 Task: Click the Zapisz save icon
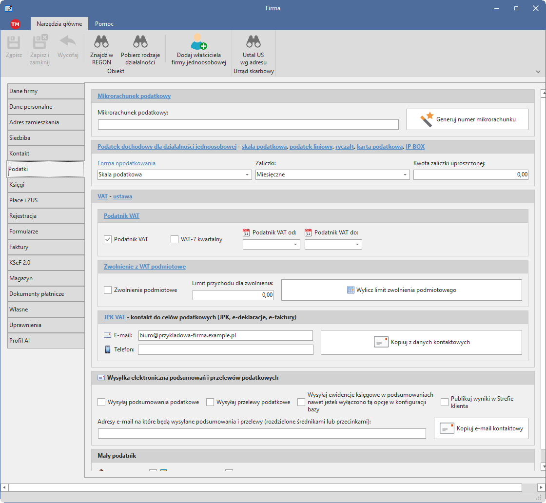coord(14,42)
